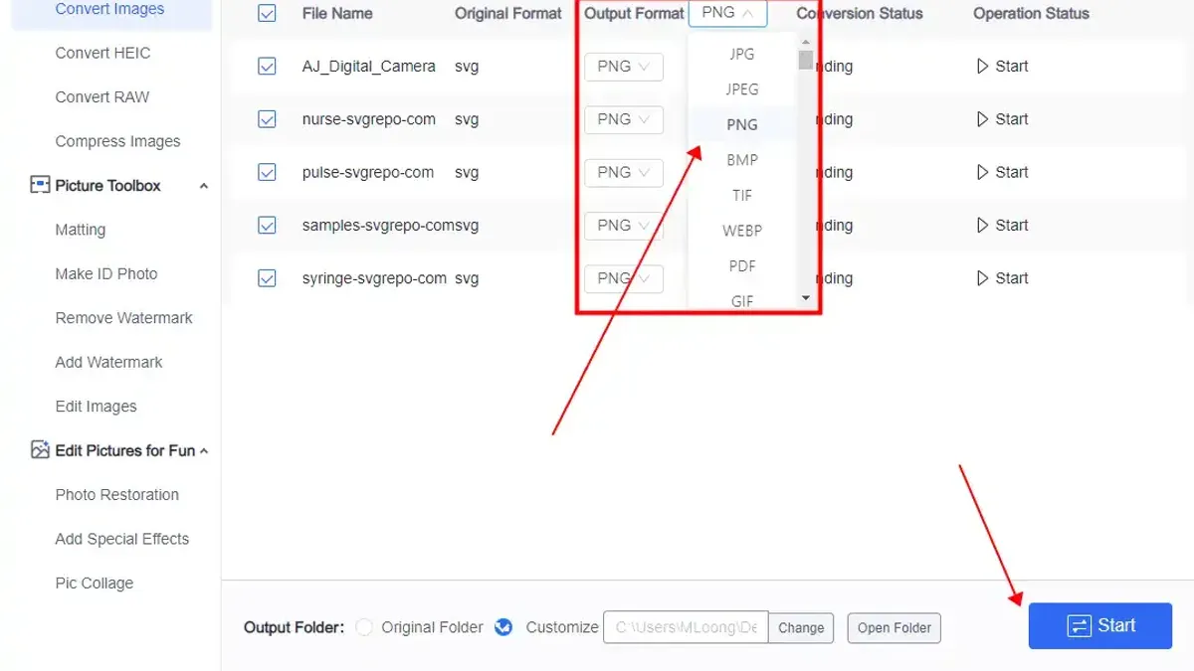Start conversion for samples-svgrepo-com row
Image resolution: width=1194 pixels, height=671 pixels.
1002,226
